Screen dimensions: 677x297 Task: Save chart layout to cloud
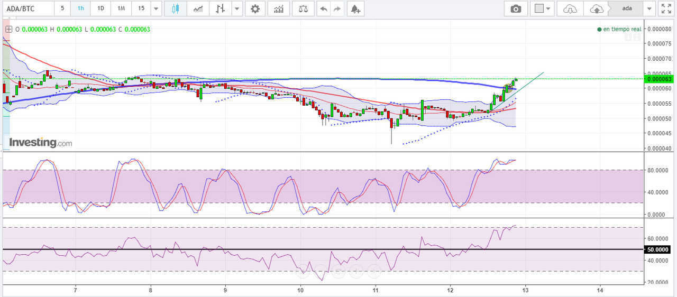[596, 8]
